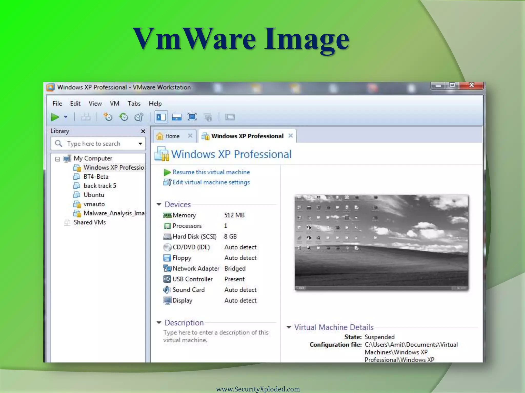Click Edit virtual machine settings link
Screen dimensions: 525x393
211,182
